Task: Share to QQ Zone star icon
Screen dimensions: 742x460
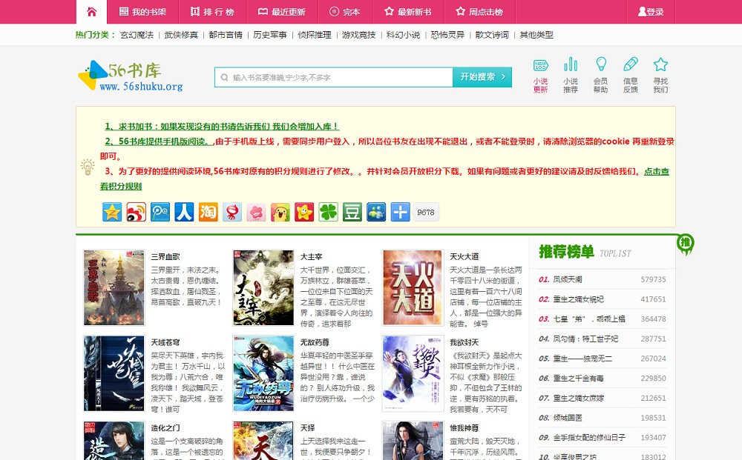Action: (x=112, y=212)
